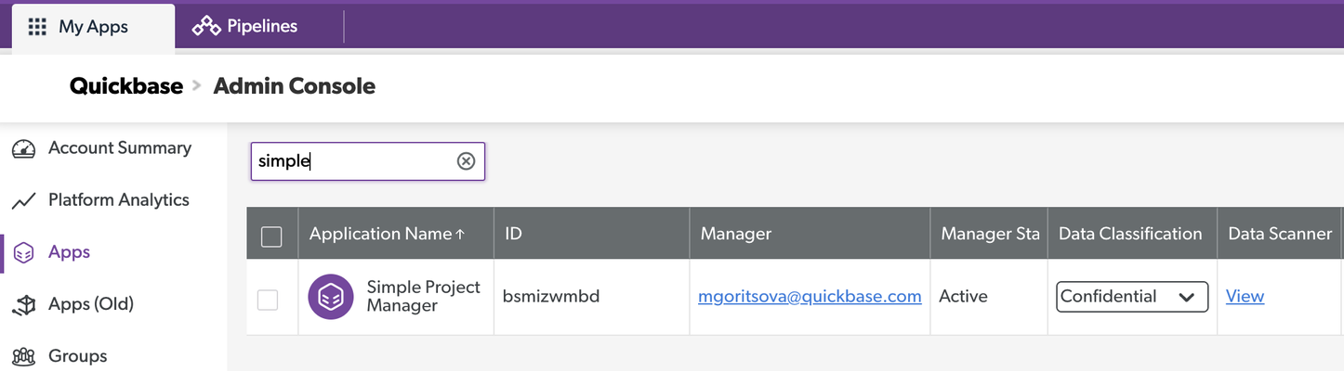This screenshot has height=371, width=1344.
Task: Click the Pipelines connector icon
Action: click(205, 26)
